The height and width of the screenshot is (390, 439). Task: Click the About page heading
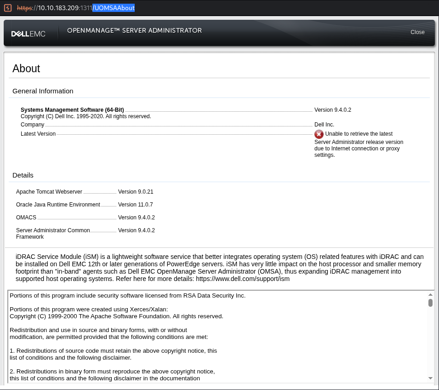click(26, 69)
